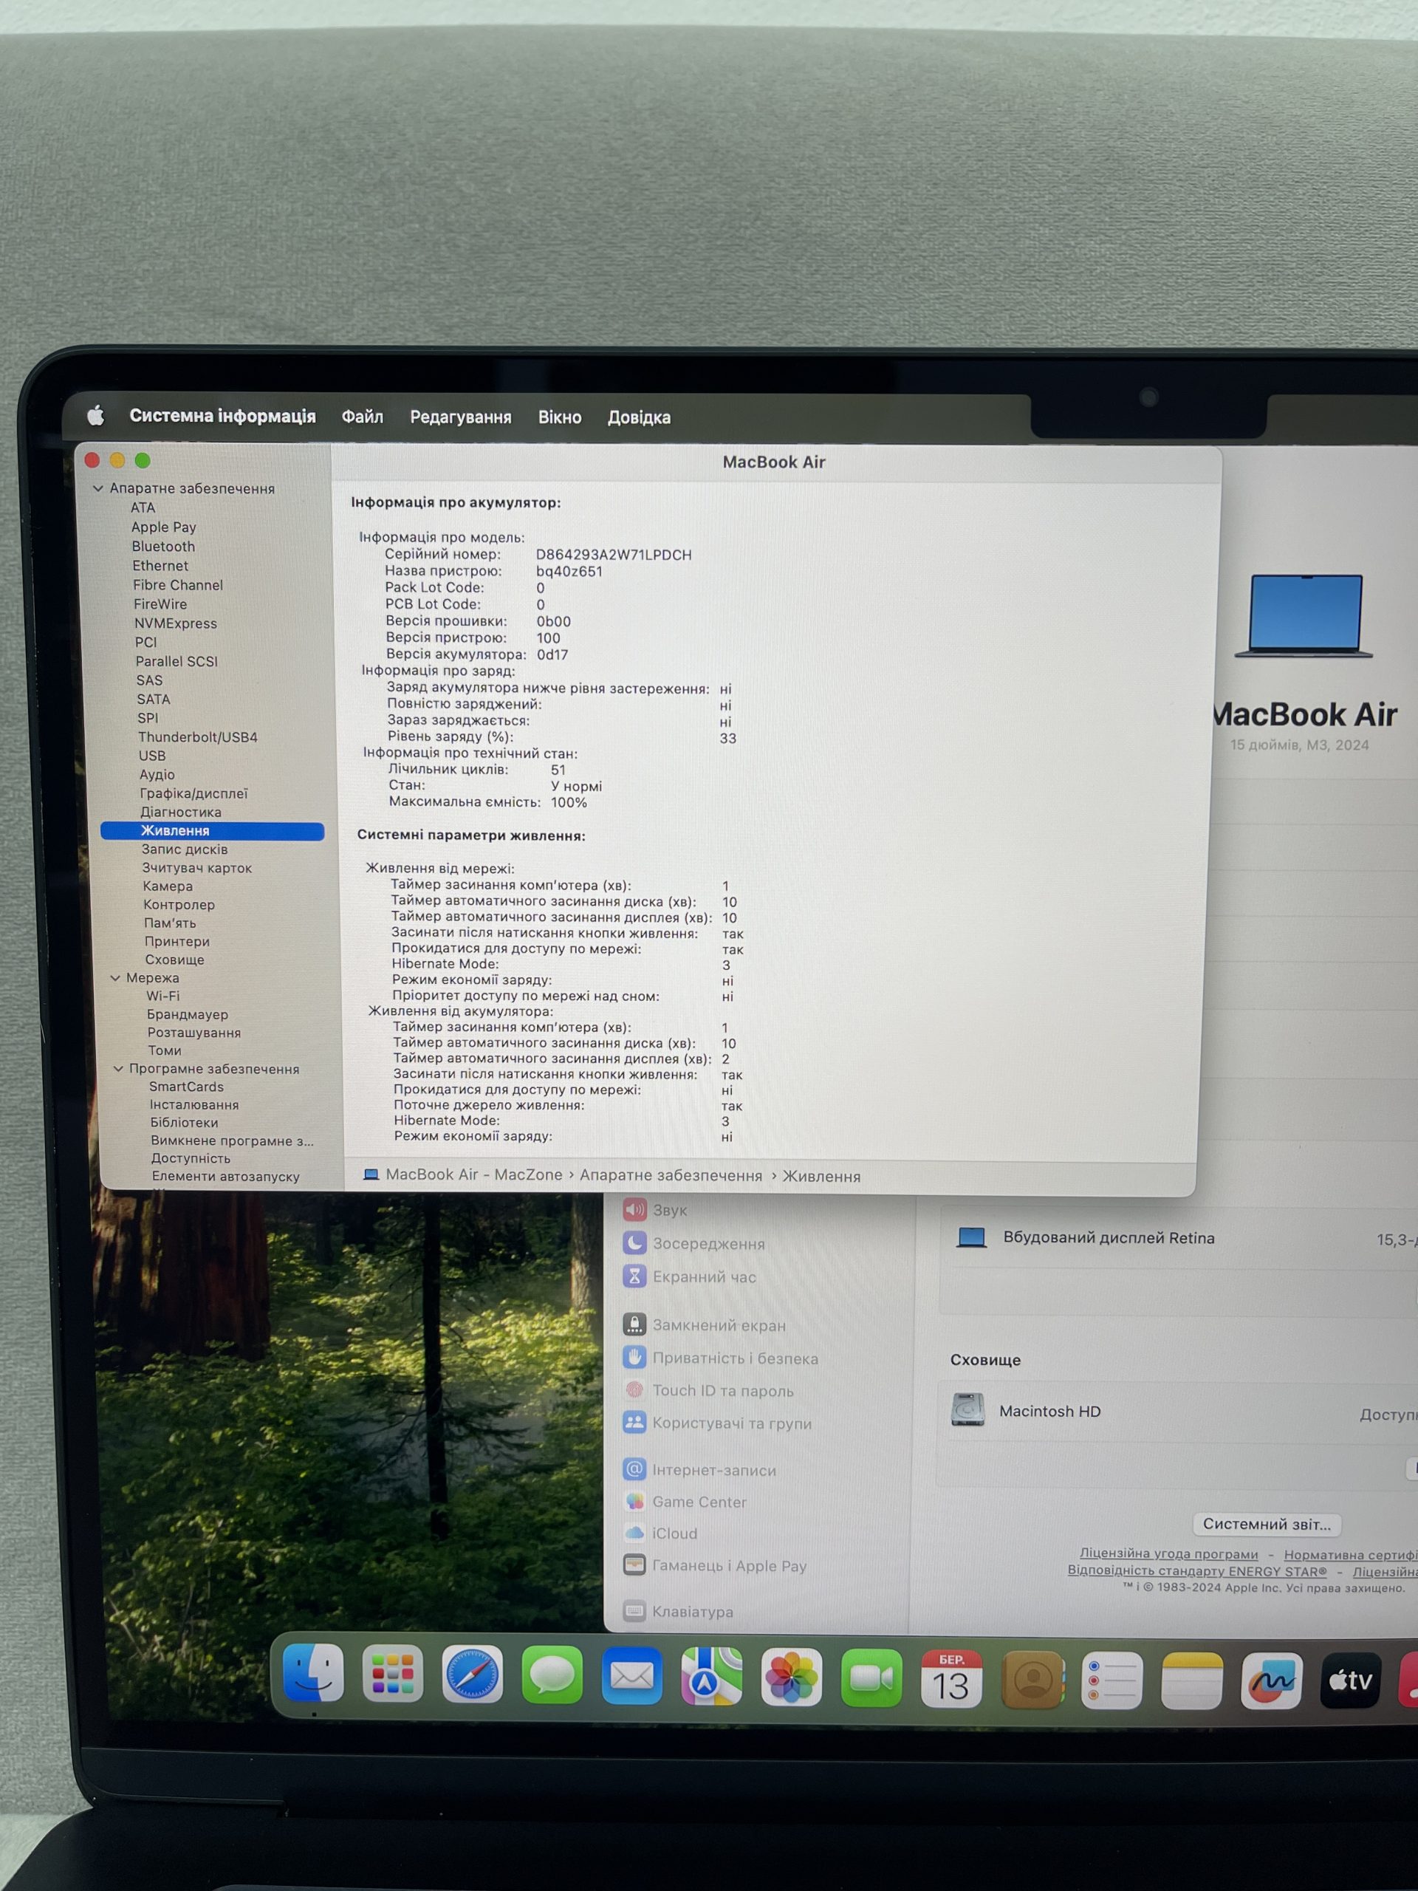The width and height of the screenshot is (1418, 1891).
Task: Open Finder from the Dock
Action: (x=314, y=1674)
